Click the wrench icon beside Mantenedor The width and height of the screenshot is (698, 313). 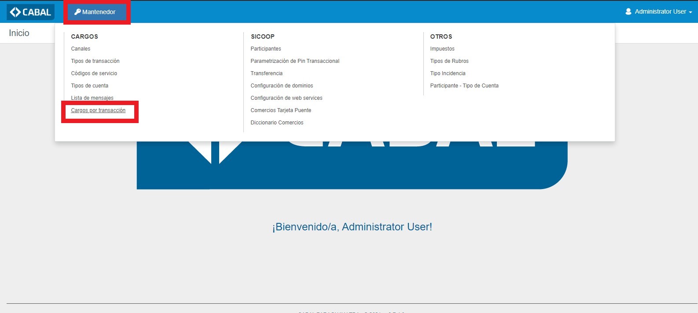(77, 12)
